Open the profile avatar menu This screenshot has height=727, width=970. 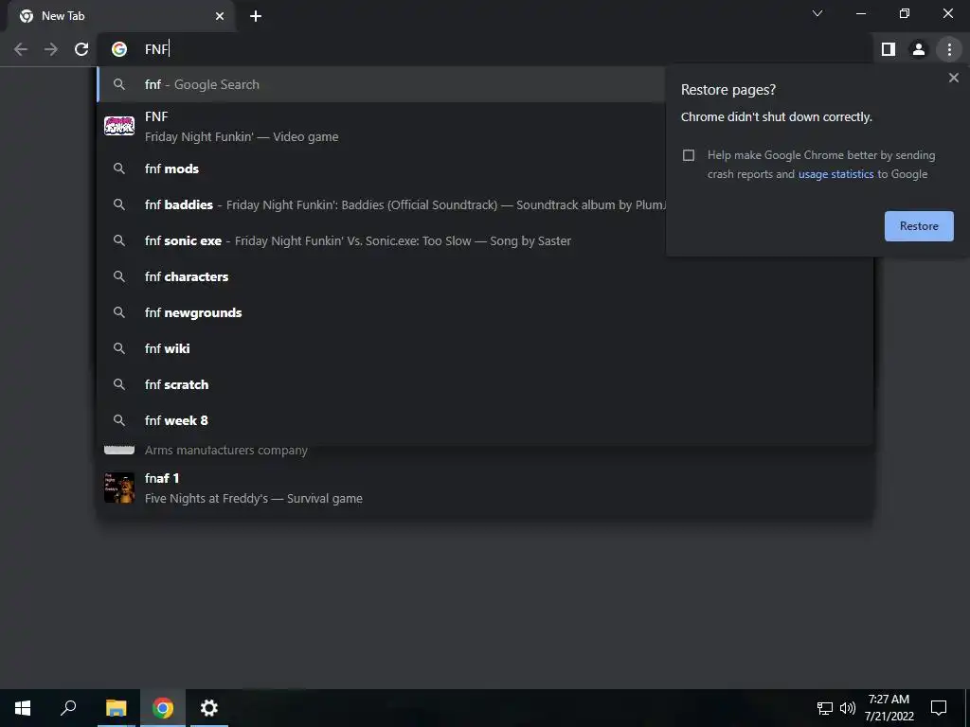[x=919, y=49]
